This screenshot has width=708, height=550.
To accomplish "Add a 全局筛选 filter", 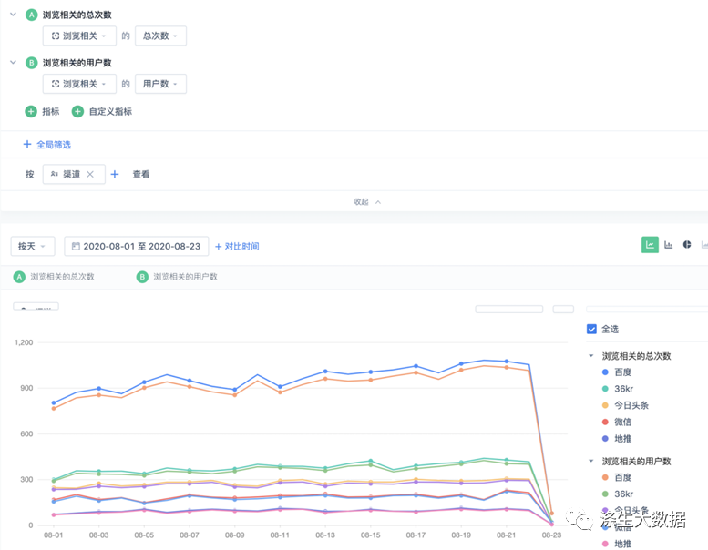I will tap(47, 145).
